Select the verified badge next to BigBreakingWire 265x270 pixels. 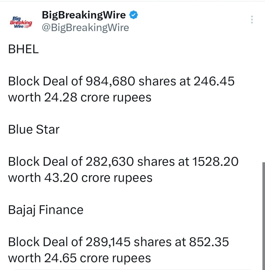click(134, 15)
